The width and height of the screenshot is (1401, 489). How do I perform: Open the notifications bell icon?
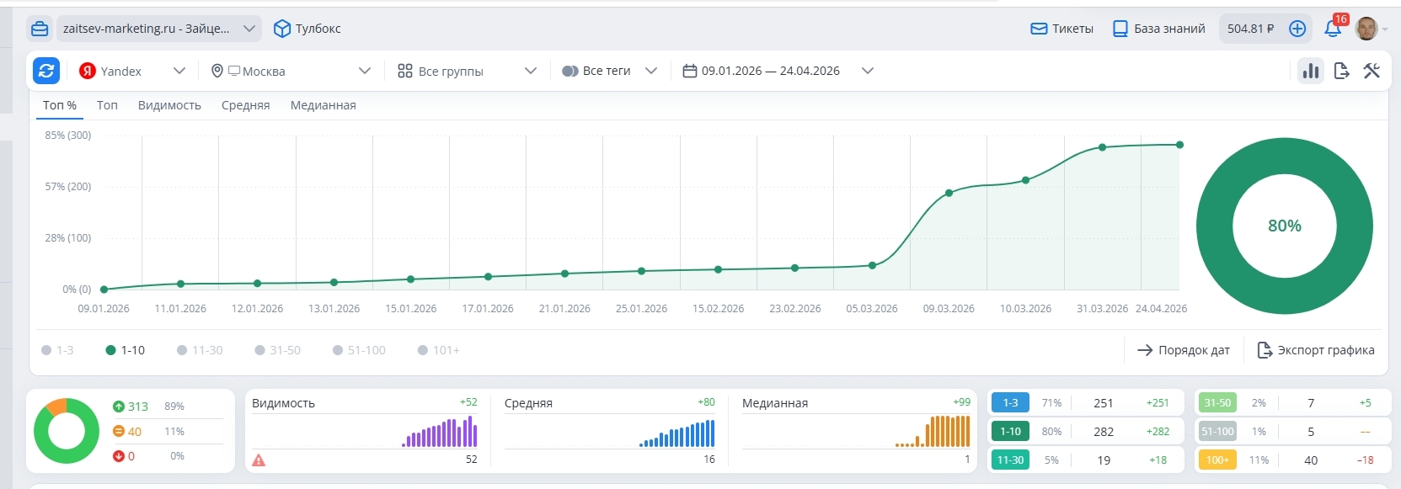tap(1332, 29)
